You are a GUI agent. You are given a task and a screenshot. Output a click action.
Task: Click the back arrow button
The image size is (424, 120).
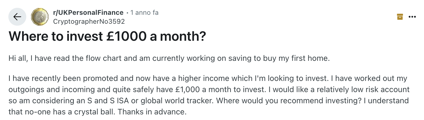pos(17,17)
